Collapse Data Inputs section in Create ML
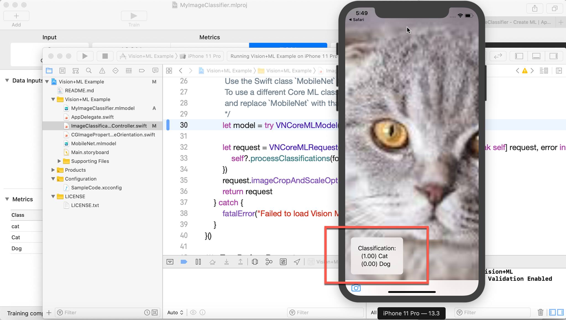This screenshot has width=566, height=320. click(x=7, y=81)
